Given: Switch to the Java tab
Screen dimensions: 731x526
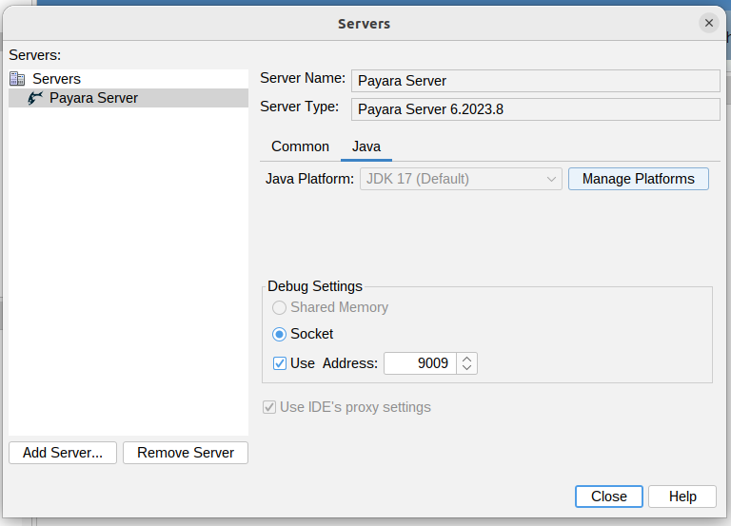Looking at the screenshot, I should click(366, 146).
